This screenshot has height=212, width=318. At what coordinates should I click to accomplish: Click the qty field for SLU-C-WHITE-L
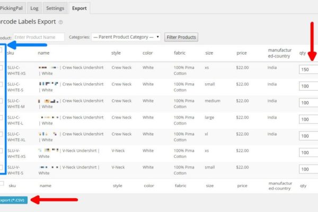click(308, 119)
